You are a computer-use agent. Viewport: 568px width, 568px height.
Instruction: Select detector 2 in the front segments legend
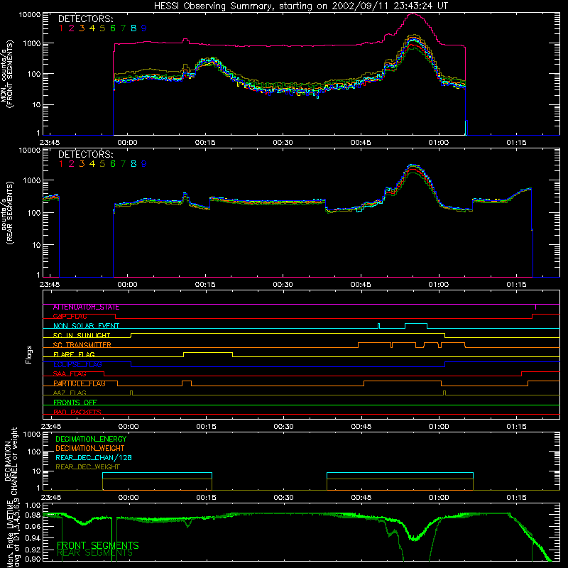(x=72, y=28)
